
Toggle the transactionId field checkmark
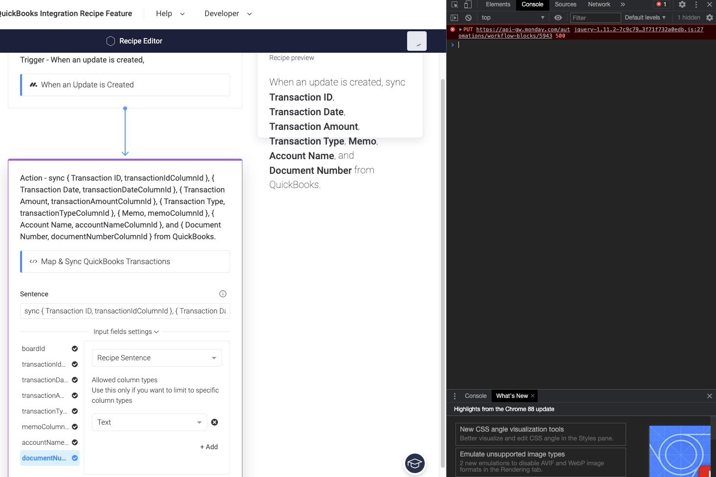coord(75,364)
